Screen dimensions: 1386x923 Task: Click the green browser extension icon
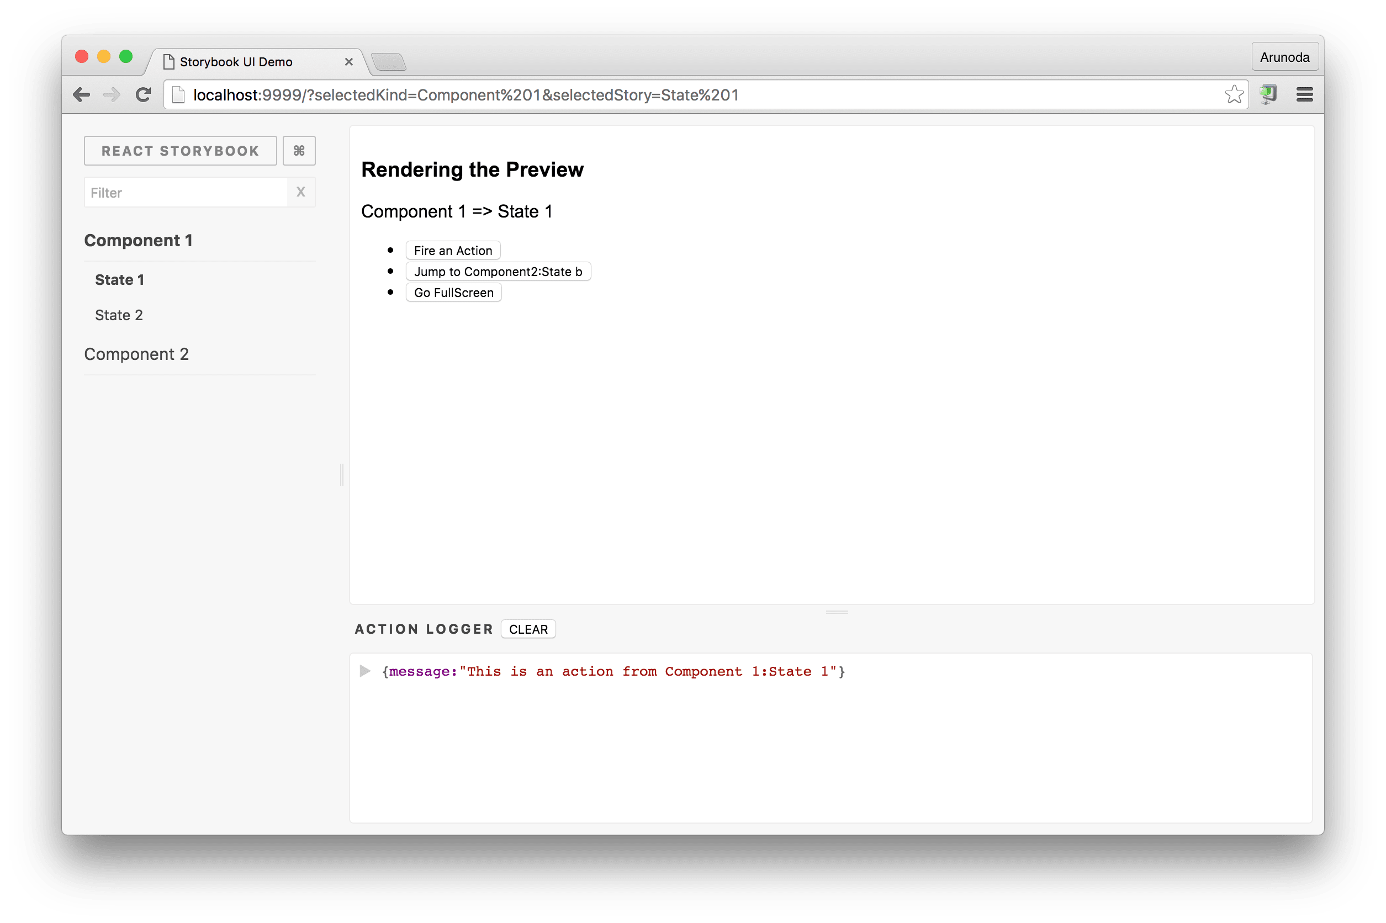(1268, 94)
